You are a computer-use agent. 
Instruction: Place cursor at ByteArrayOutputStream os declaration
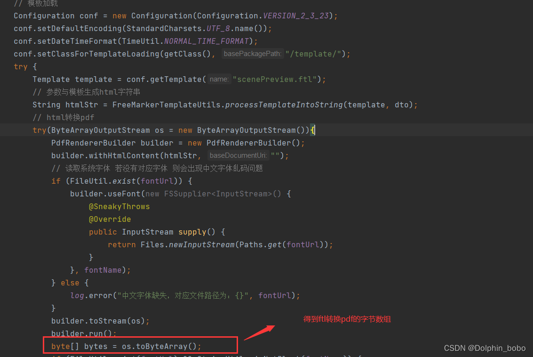point(107,130)
